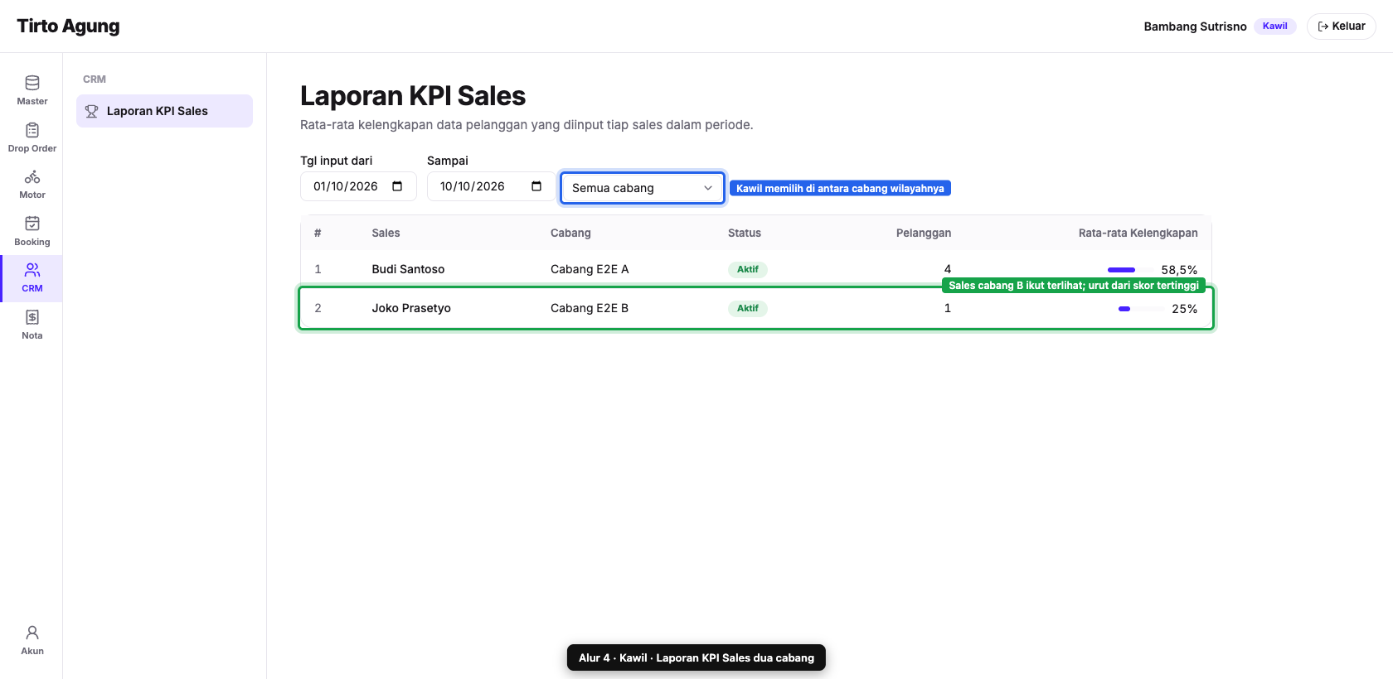Click the Kawil role badge
The height and width of the screenshot is (679, 1393).
click(1275, 26)
